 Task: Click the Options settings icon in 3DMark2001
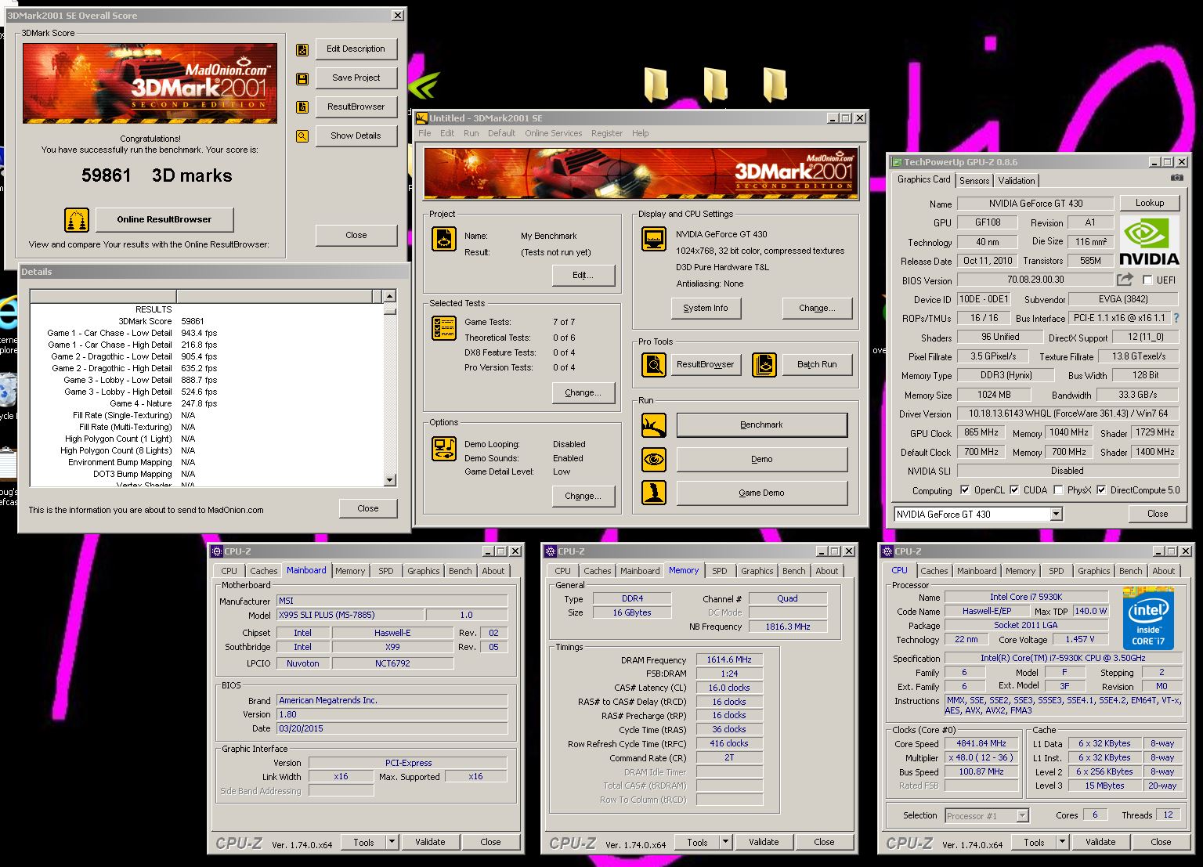[444, 449]
